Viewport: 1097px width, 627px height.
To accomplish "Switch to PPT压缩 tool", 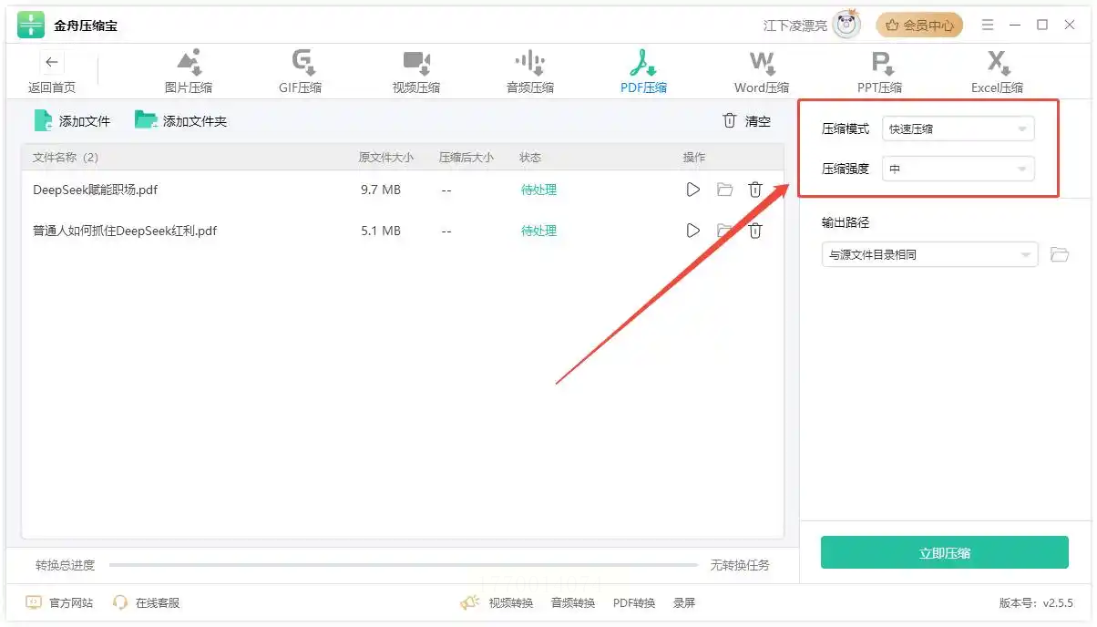I will point(879,73).
